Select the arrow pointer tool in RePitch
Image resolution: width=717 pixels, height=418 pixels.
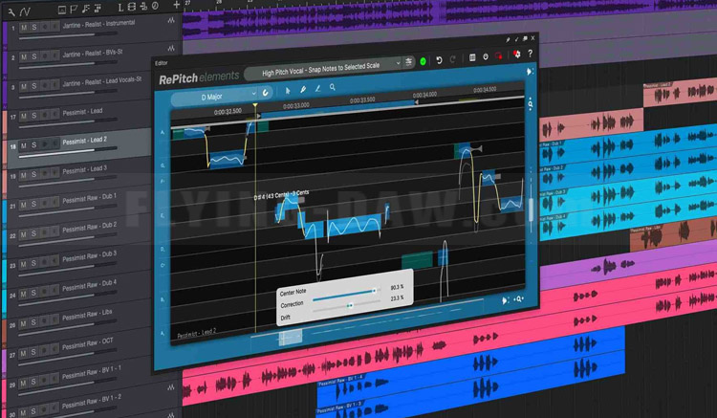pyautogui.click(x=288, y=91)
